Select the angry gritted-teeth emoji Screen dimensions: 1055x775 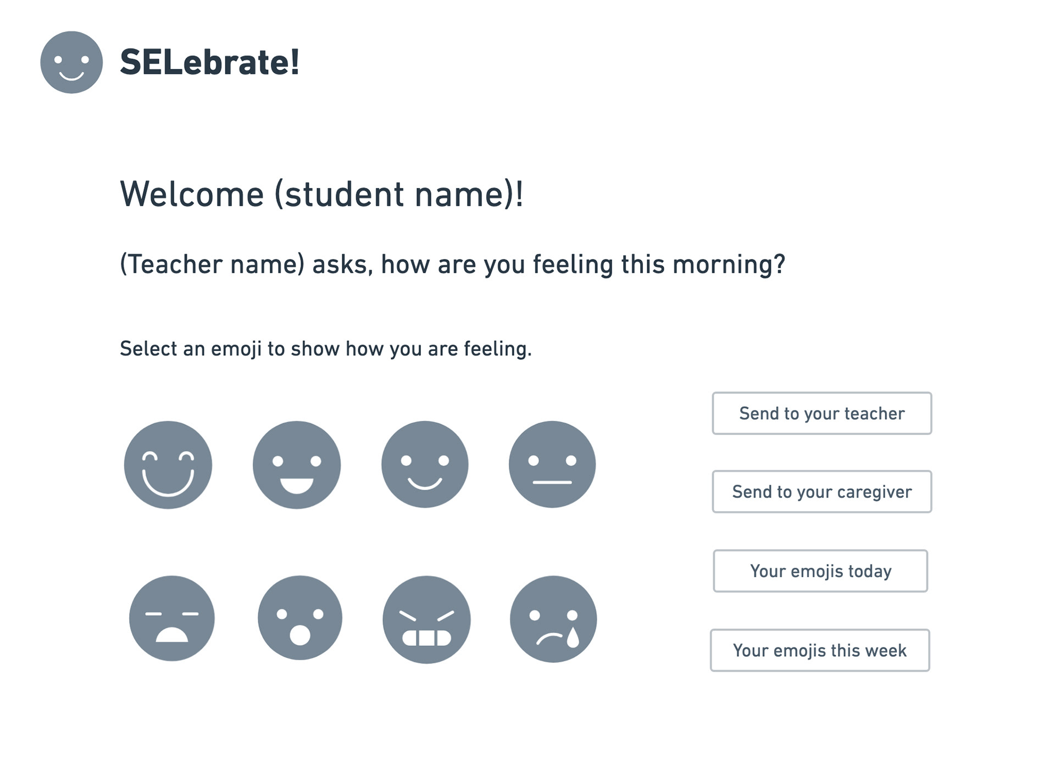pos(426,619)
